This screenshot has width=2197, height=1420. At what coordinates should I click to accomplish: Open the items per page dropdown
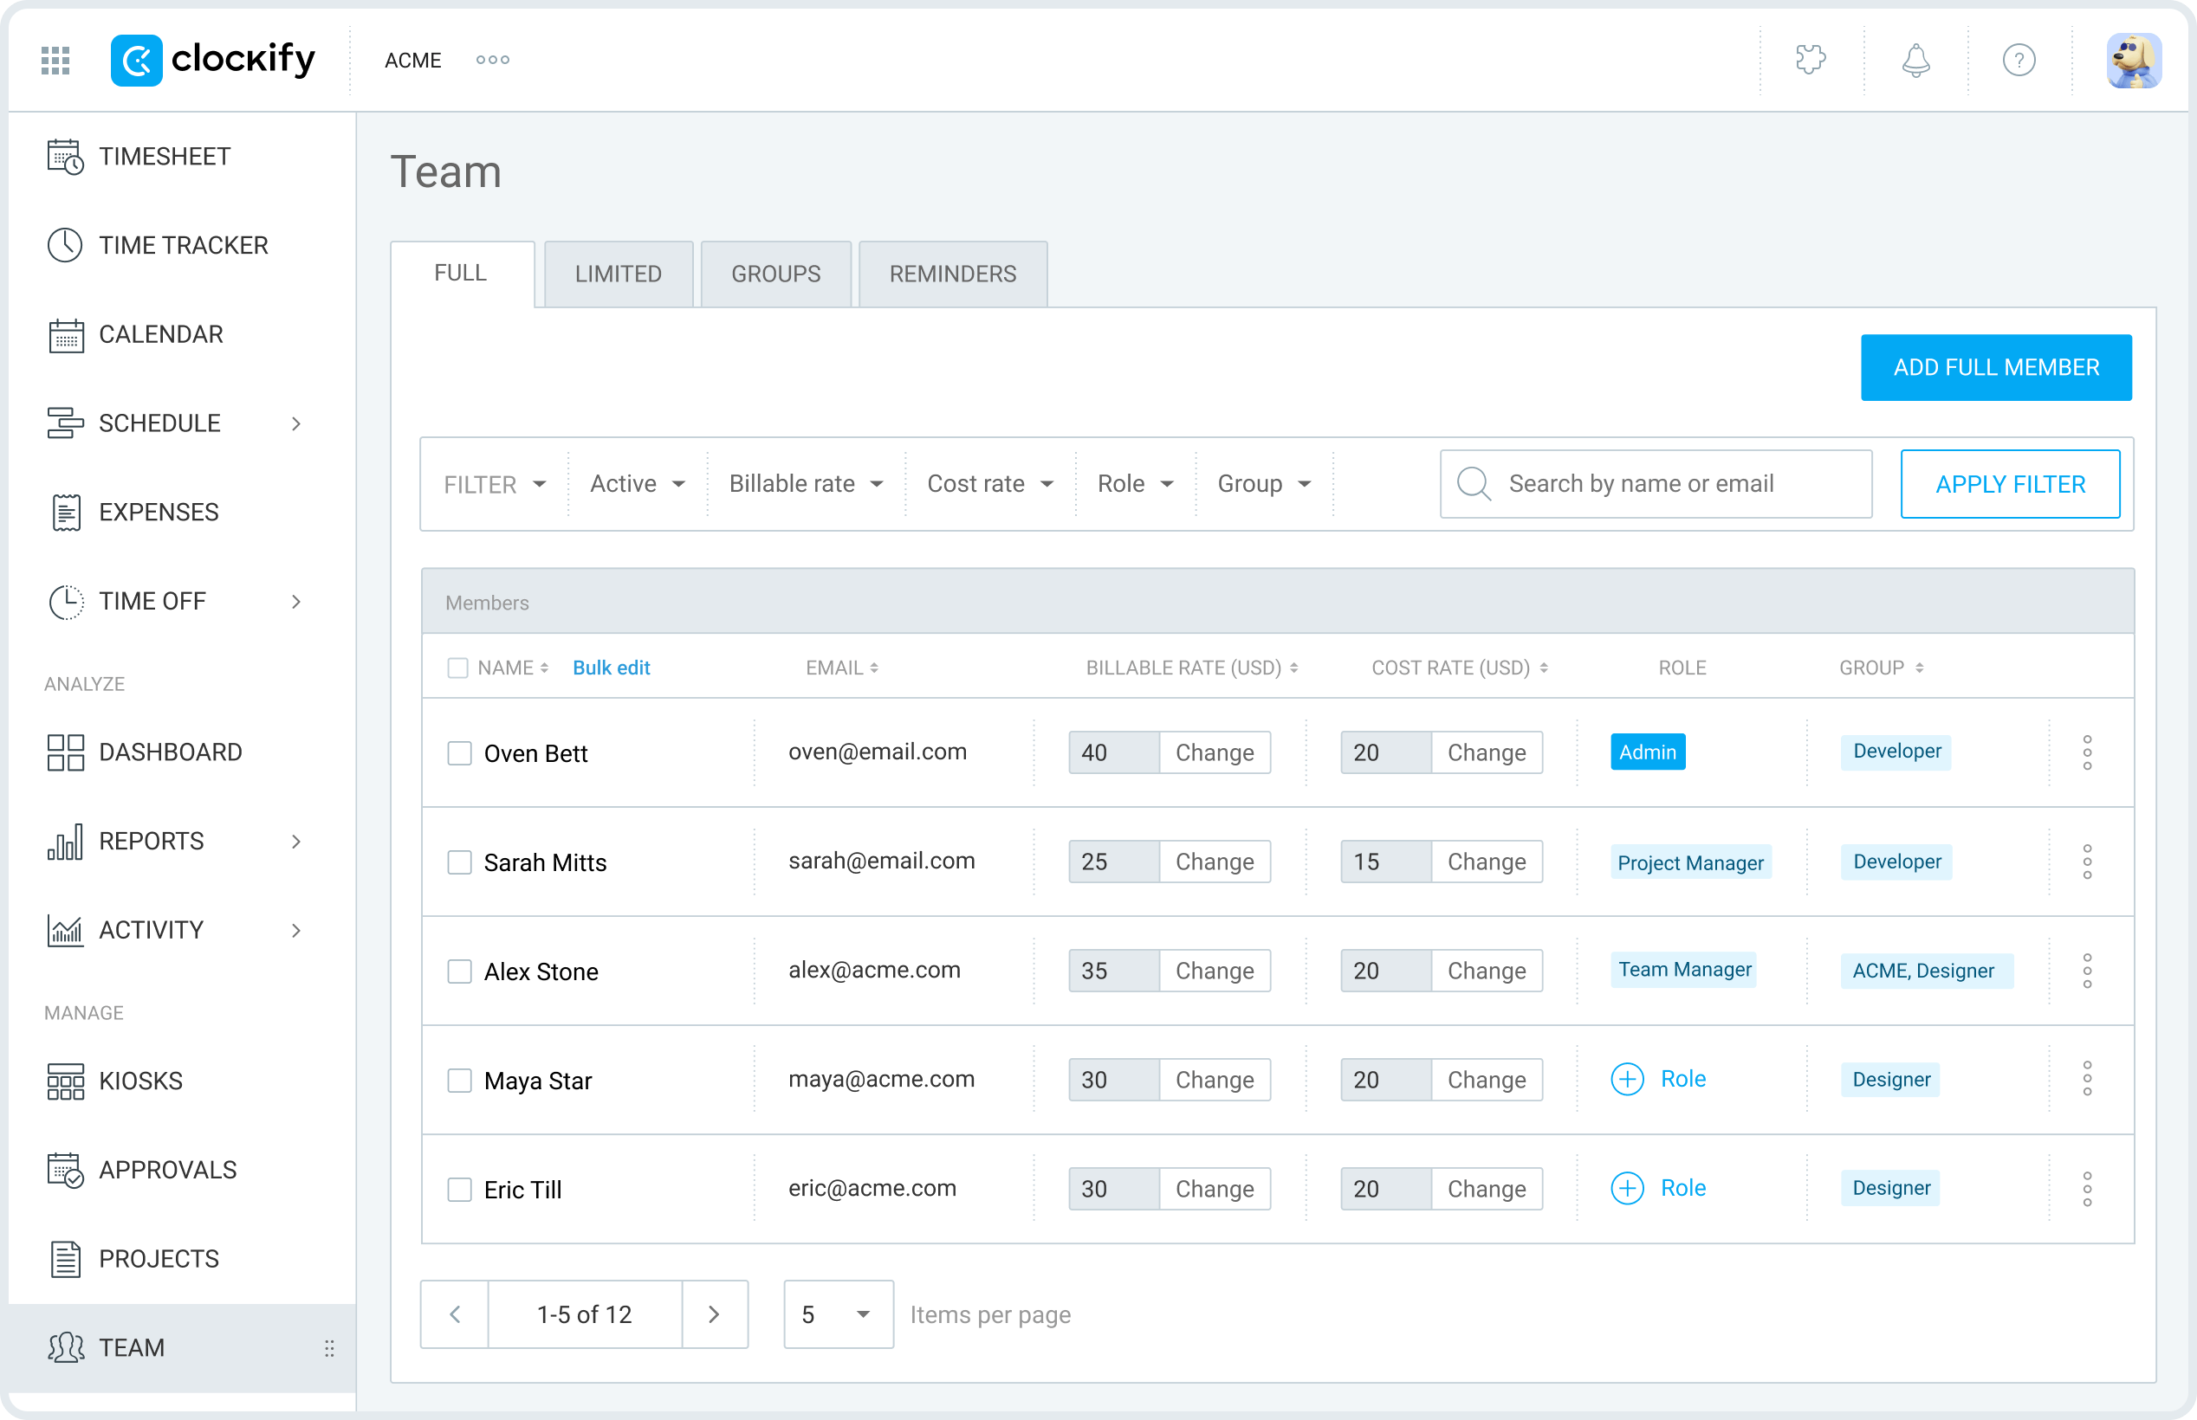(837, 1314)
